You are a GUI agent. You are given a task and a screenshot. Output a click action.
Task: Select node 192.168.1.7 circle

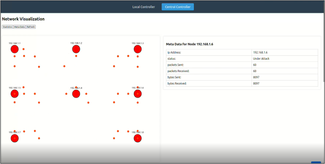pyautogui.click(x=15, y=138)
